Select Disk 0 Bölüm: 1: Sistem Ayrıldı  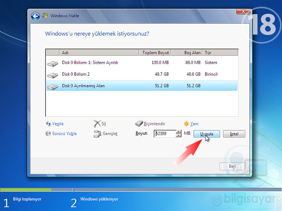[142, 62]
